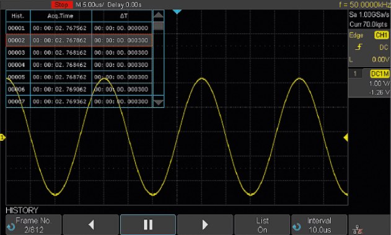Screen dimensions: 391x235
Task: Click the 1.00 V/ vertical scale value
Action: (379, 83)
